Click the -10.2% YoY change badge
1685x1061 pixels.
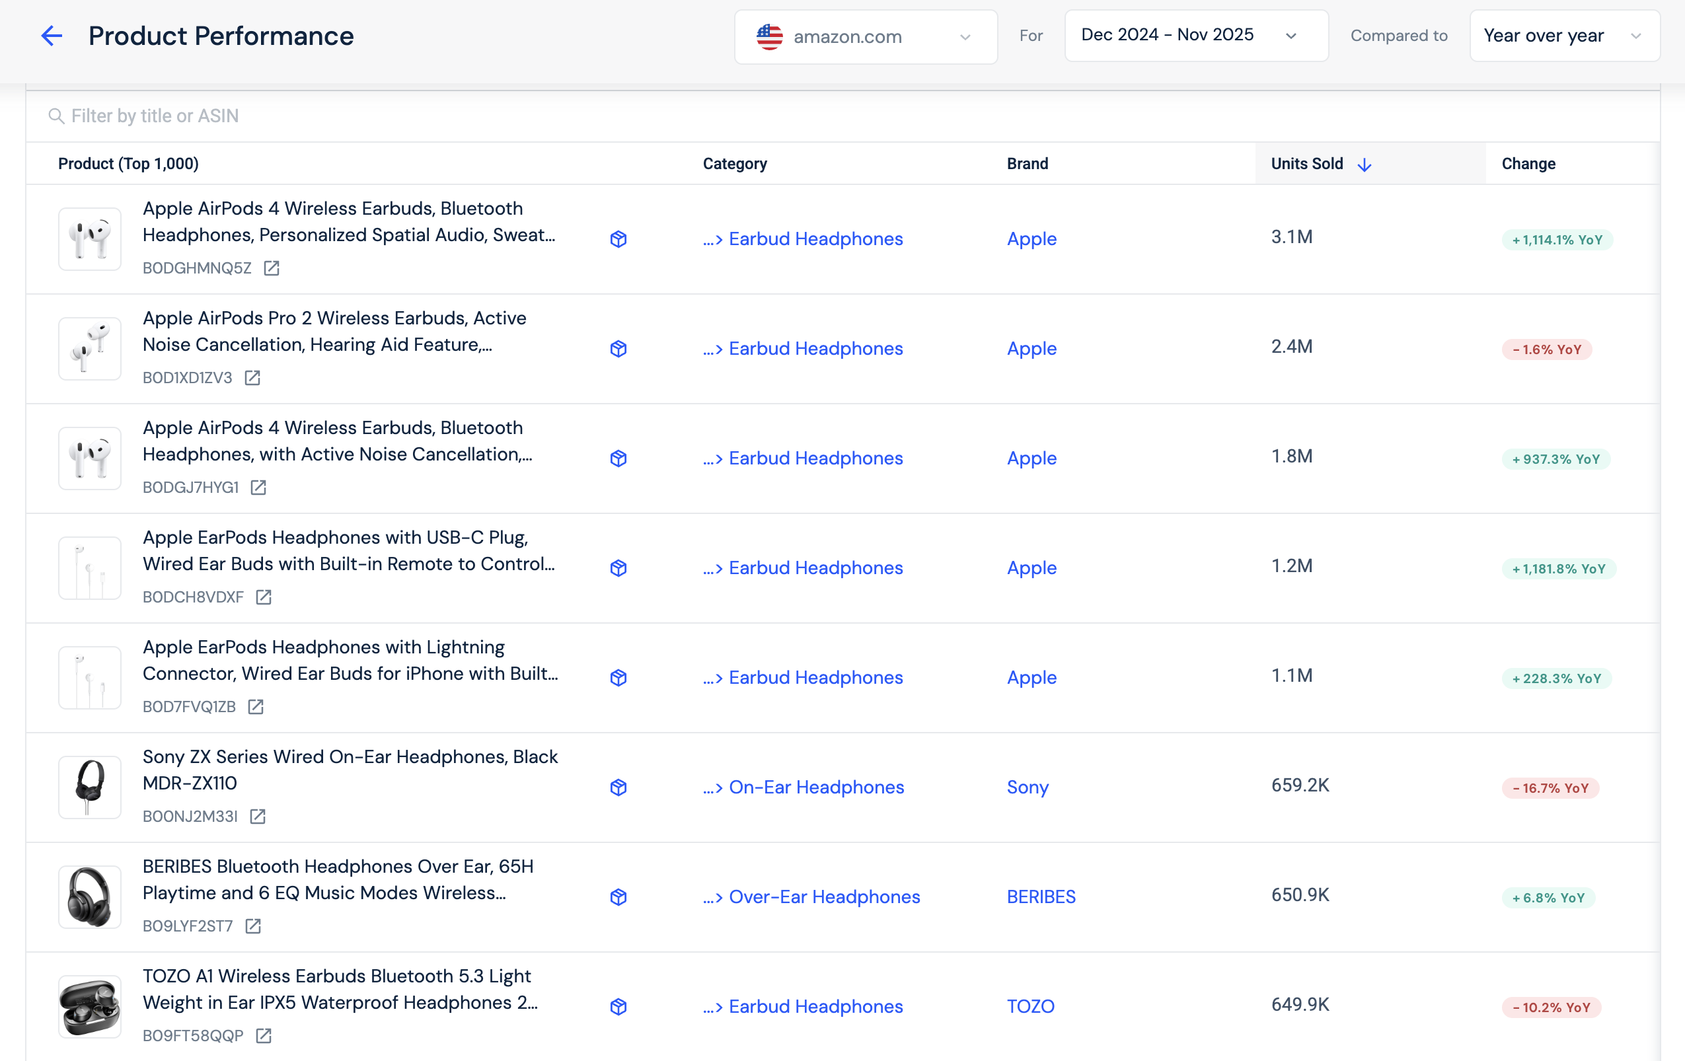tap(1551, 1008)
